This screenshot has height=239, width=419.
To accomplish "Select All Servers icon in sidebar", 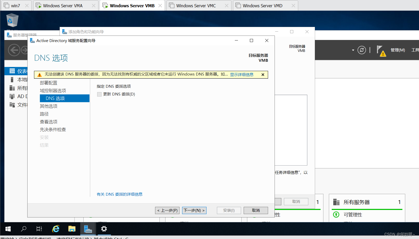I will point(12,88).
